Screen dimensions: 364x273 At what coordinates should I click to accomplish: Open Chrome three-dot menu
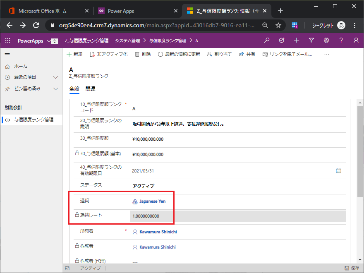354,25
